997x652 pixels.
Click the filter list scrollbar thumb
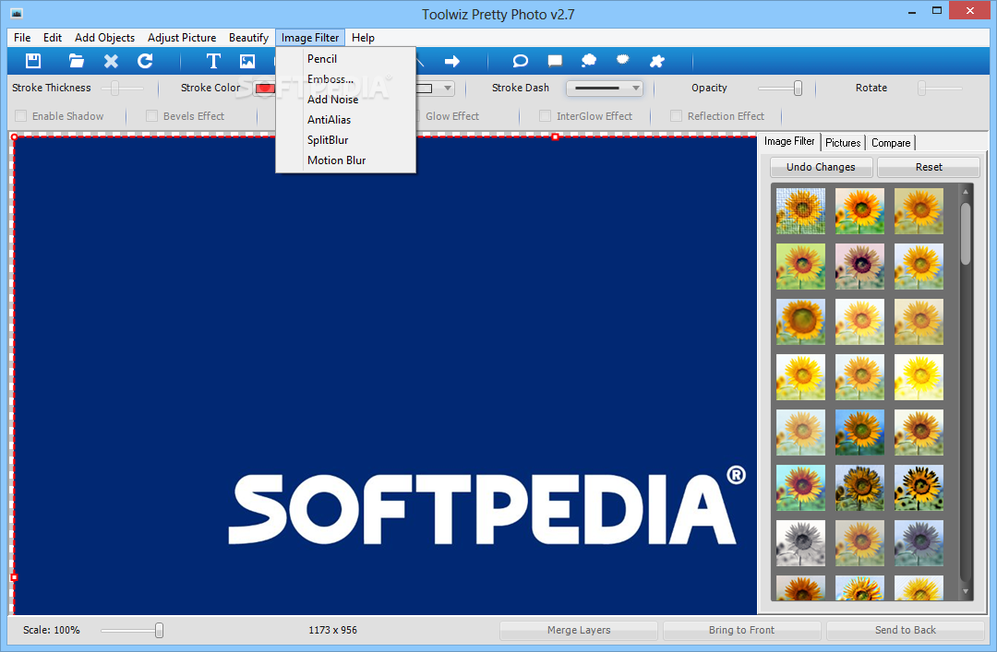point(966,233)
